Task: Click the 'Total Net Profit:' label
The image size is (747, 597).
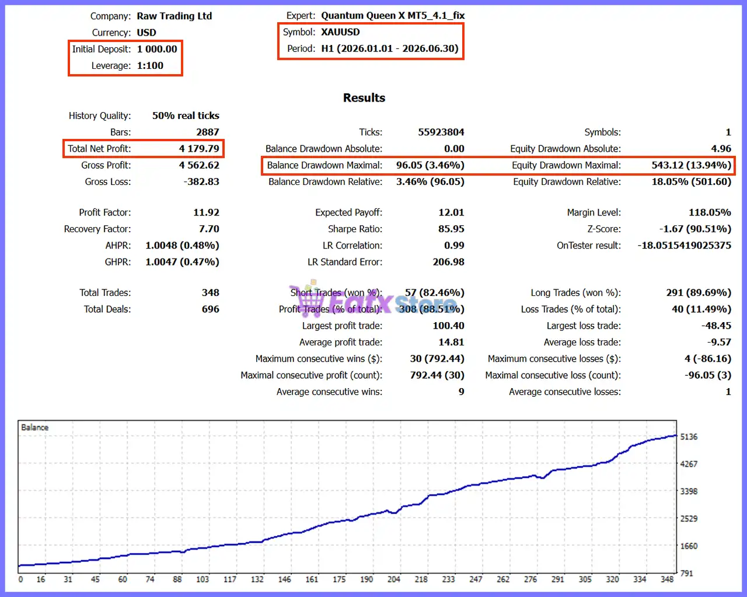Action: (x=99, y=148)
